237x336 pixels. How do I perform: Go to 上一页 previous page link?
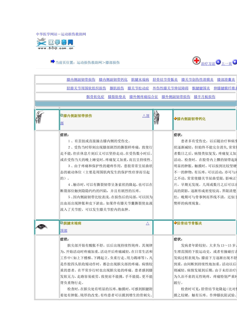click(227, 64)
